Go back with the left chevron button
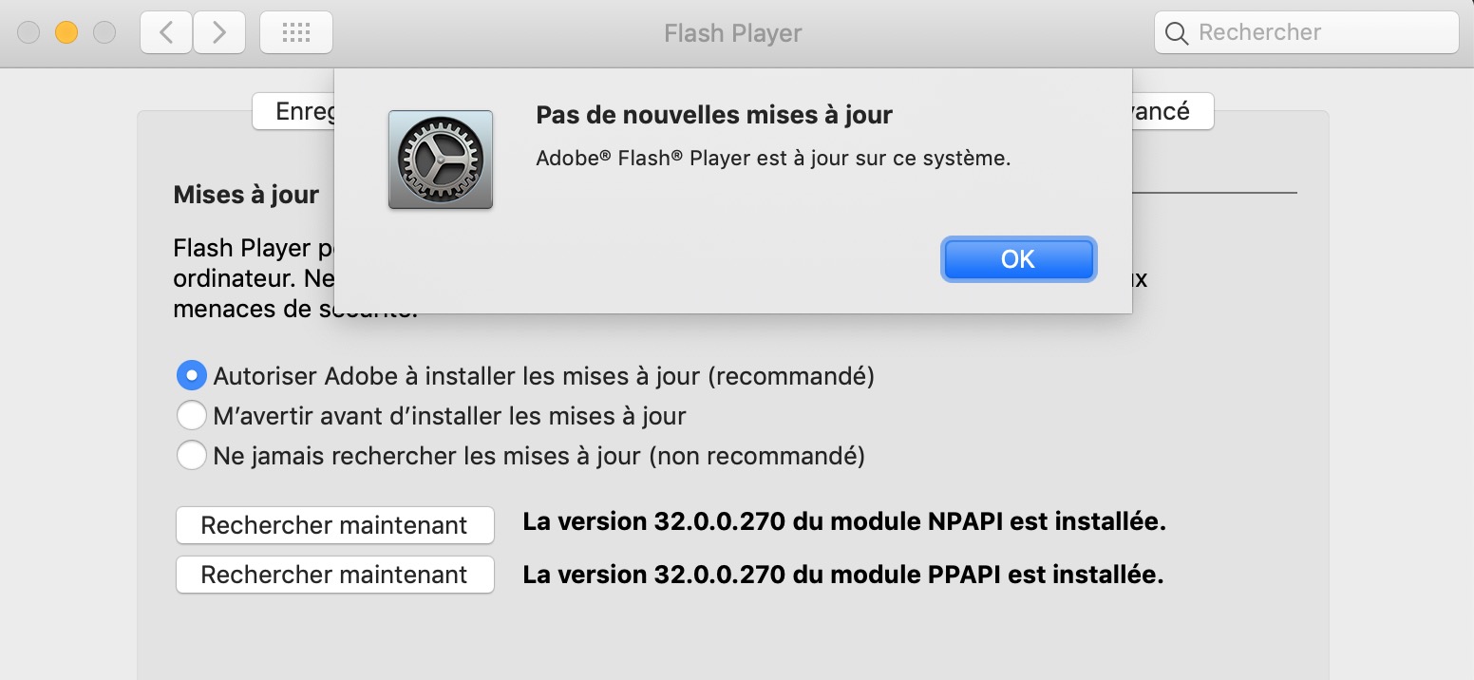The width and height of the screenshot is (1474, 680). pos(166,33)
